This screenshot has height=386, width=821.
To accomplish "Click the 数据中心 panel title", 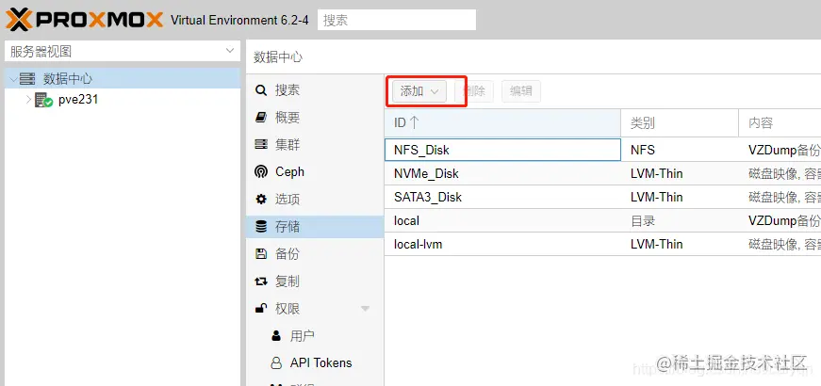I will (278, 57).
